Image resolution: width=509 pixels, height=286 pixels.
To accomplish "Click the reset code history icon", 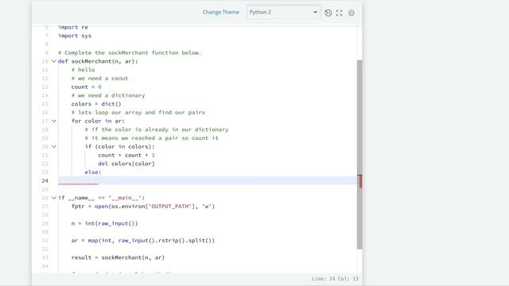I will [328, 13].
